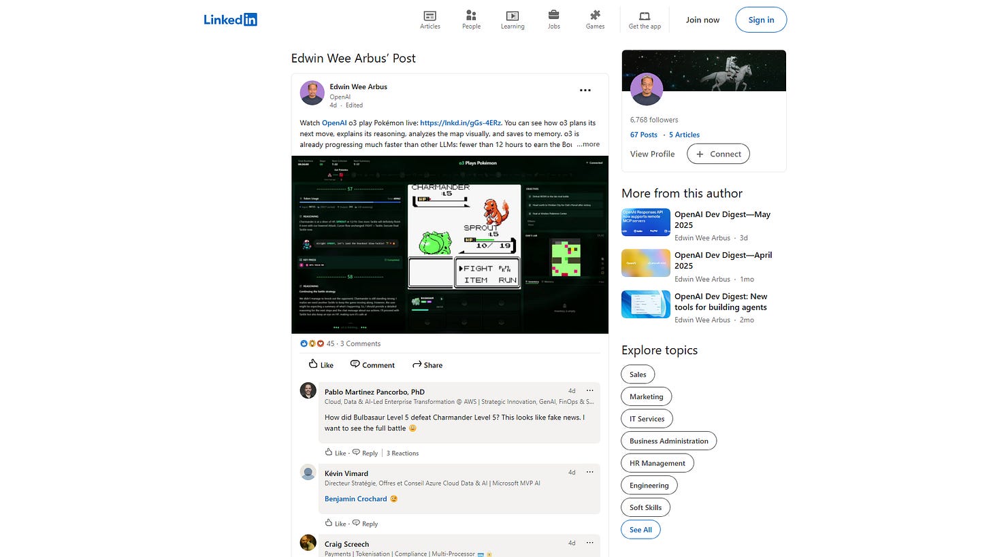Viewport: 991px width, 557px height.
Task: Click Get the app
Action: coord(645,20)
